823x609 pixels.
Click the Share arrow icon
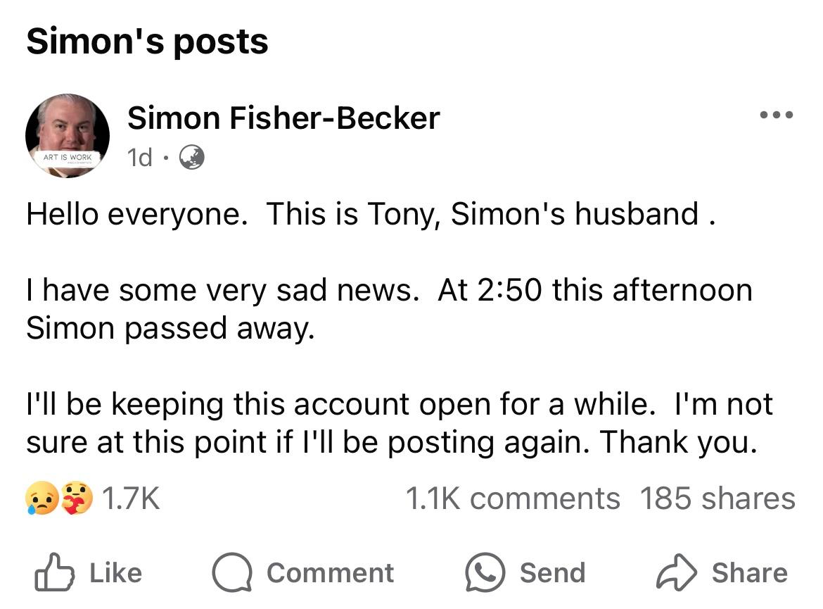pos(675,572)
